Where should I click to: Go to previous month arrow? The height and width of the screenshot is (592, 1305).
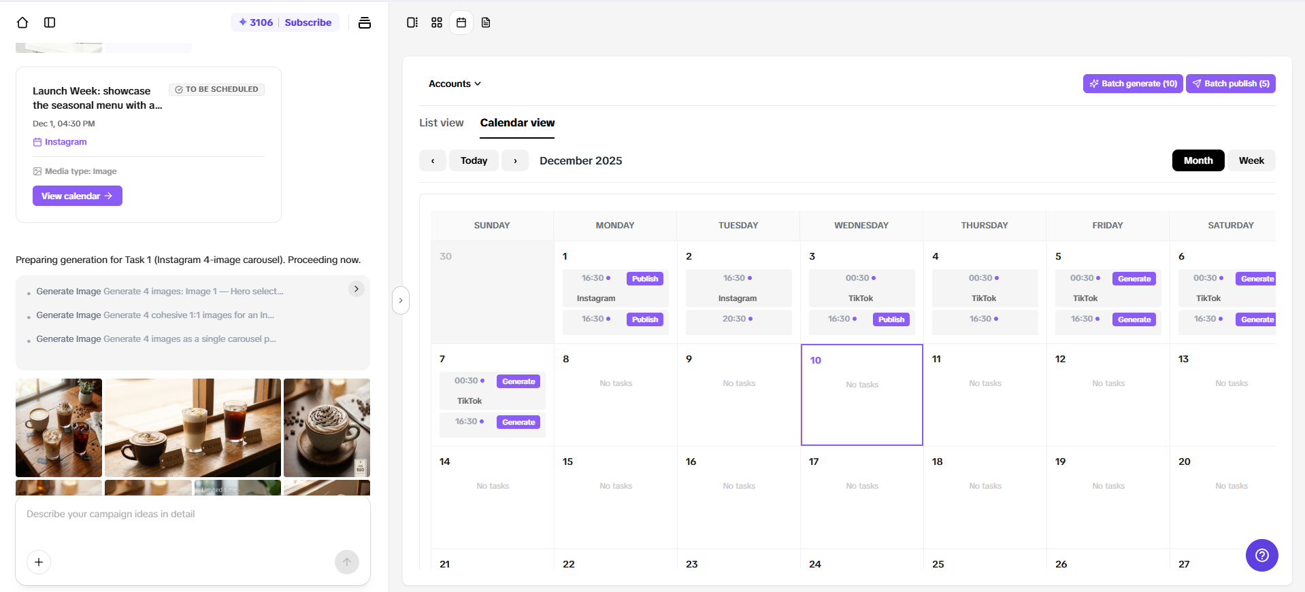[433, 160]
